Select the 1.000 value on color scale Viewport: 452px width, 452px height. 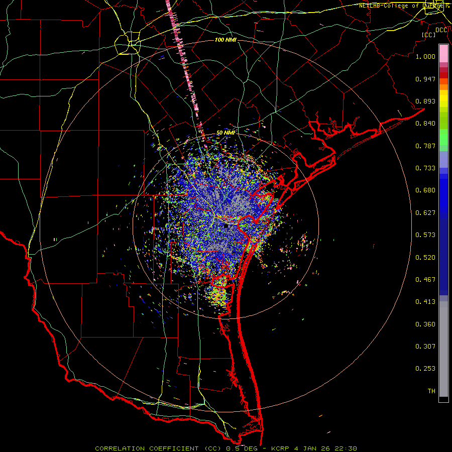pos(425,56)
